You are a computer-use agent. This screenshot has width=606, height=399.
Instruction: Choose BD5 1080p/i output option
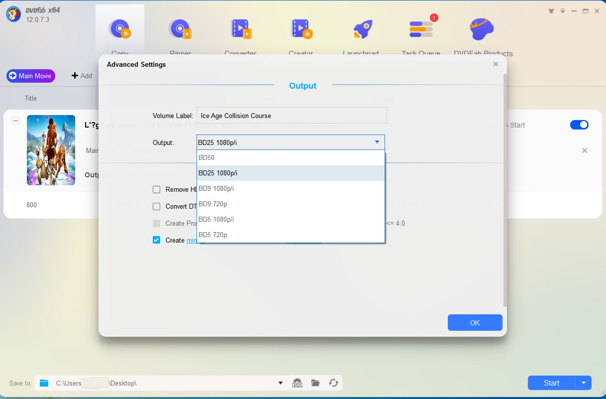click(x=291, y=219)
